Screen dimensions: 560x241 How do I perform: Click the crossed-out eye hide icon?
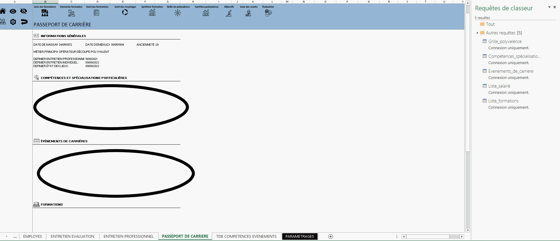tap(24, 11)
